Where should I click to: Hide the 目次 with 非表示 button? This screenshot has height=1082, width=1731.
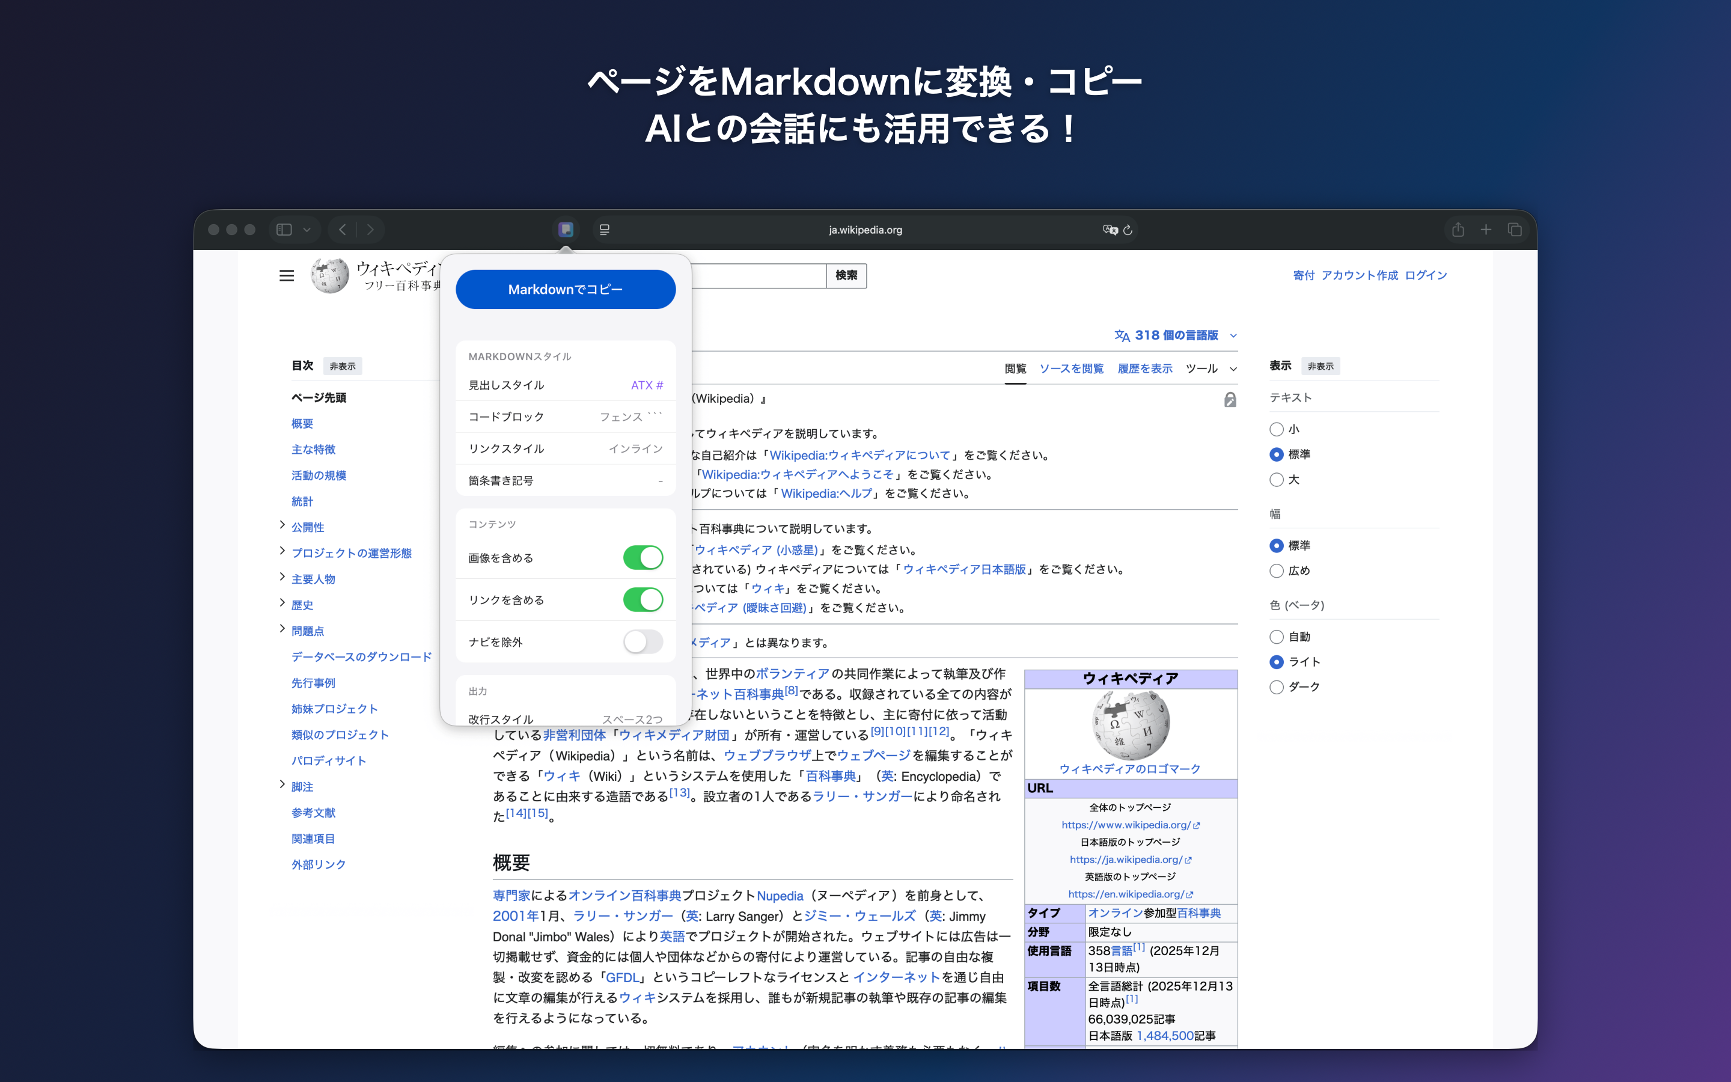pos(343,367)
